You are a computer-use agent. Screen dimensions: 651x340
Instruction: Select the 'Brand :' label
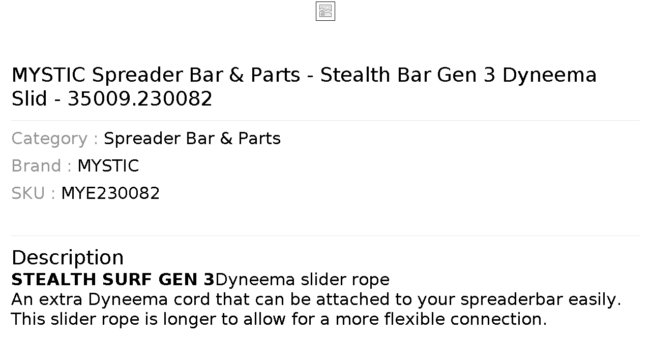click(42, 166)
